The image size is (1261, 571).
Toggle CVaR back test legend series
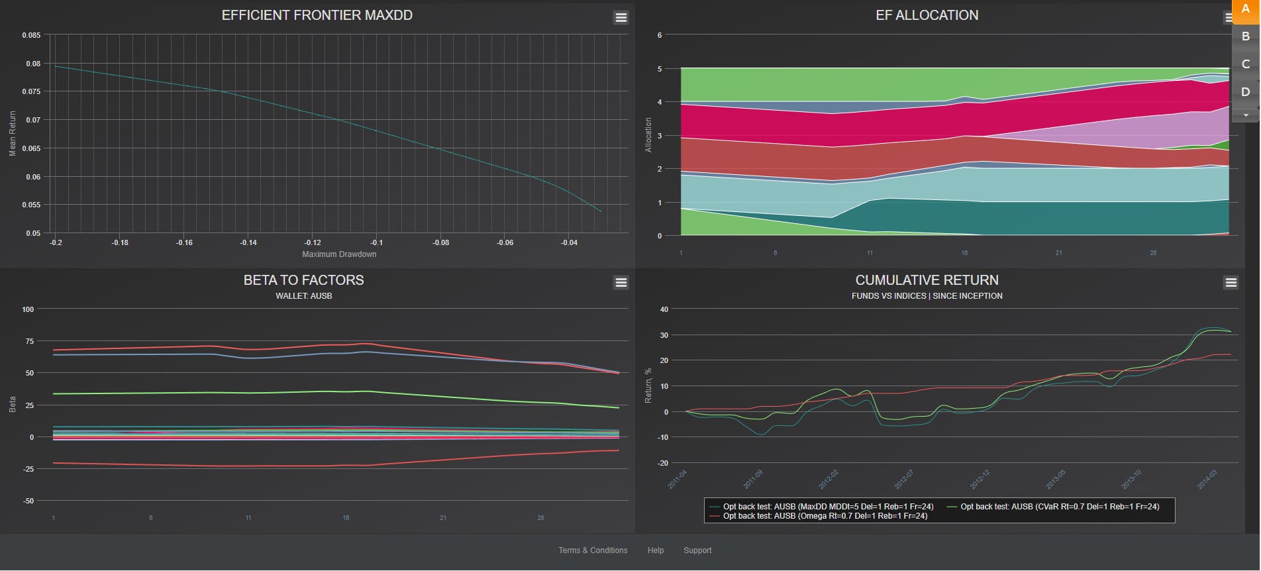click(x=1053, y=507)
